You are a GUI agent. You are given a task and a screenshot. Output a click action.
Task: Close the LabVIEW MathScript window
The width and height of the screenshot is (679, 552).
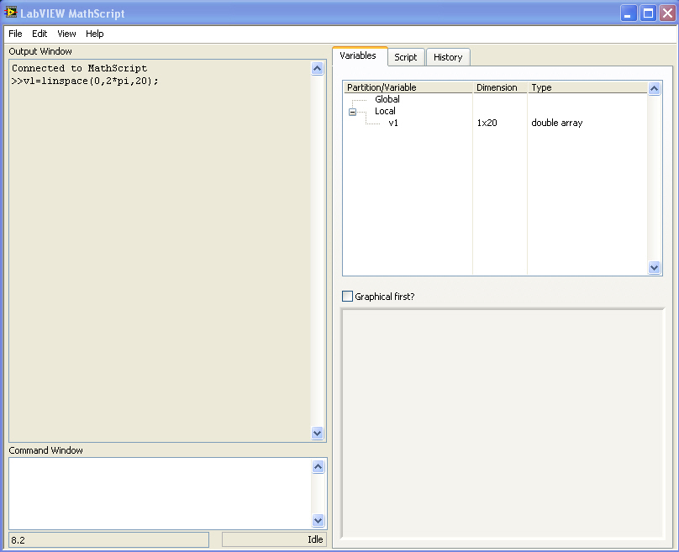coord(667,13)
